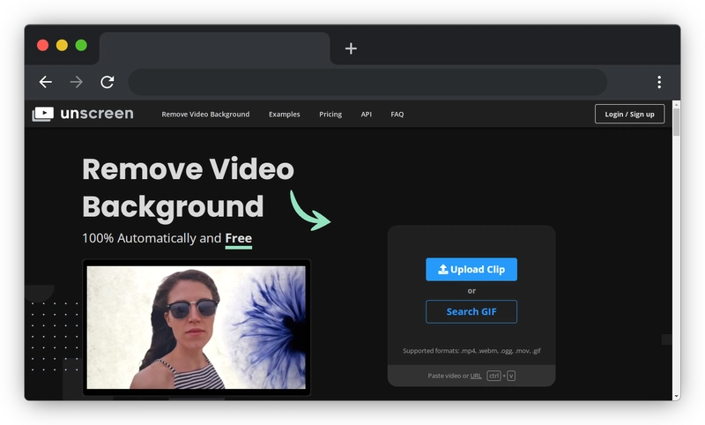Open the API nav link
This screenshot has width=705, height=425.
coord(367,115)
